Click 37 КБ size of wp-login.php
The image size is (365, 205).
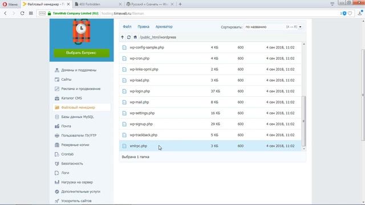coord(216,91)
